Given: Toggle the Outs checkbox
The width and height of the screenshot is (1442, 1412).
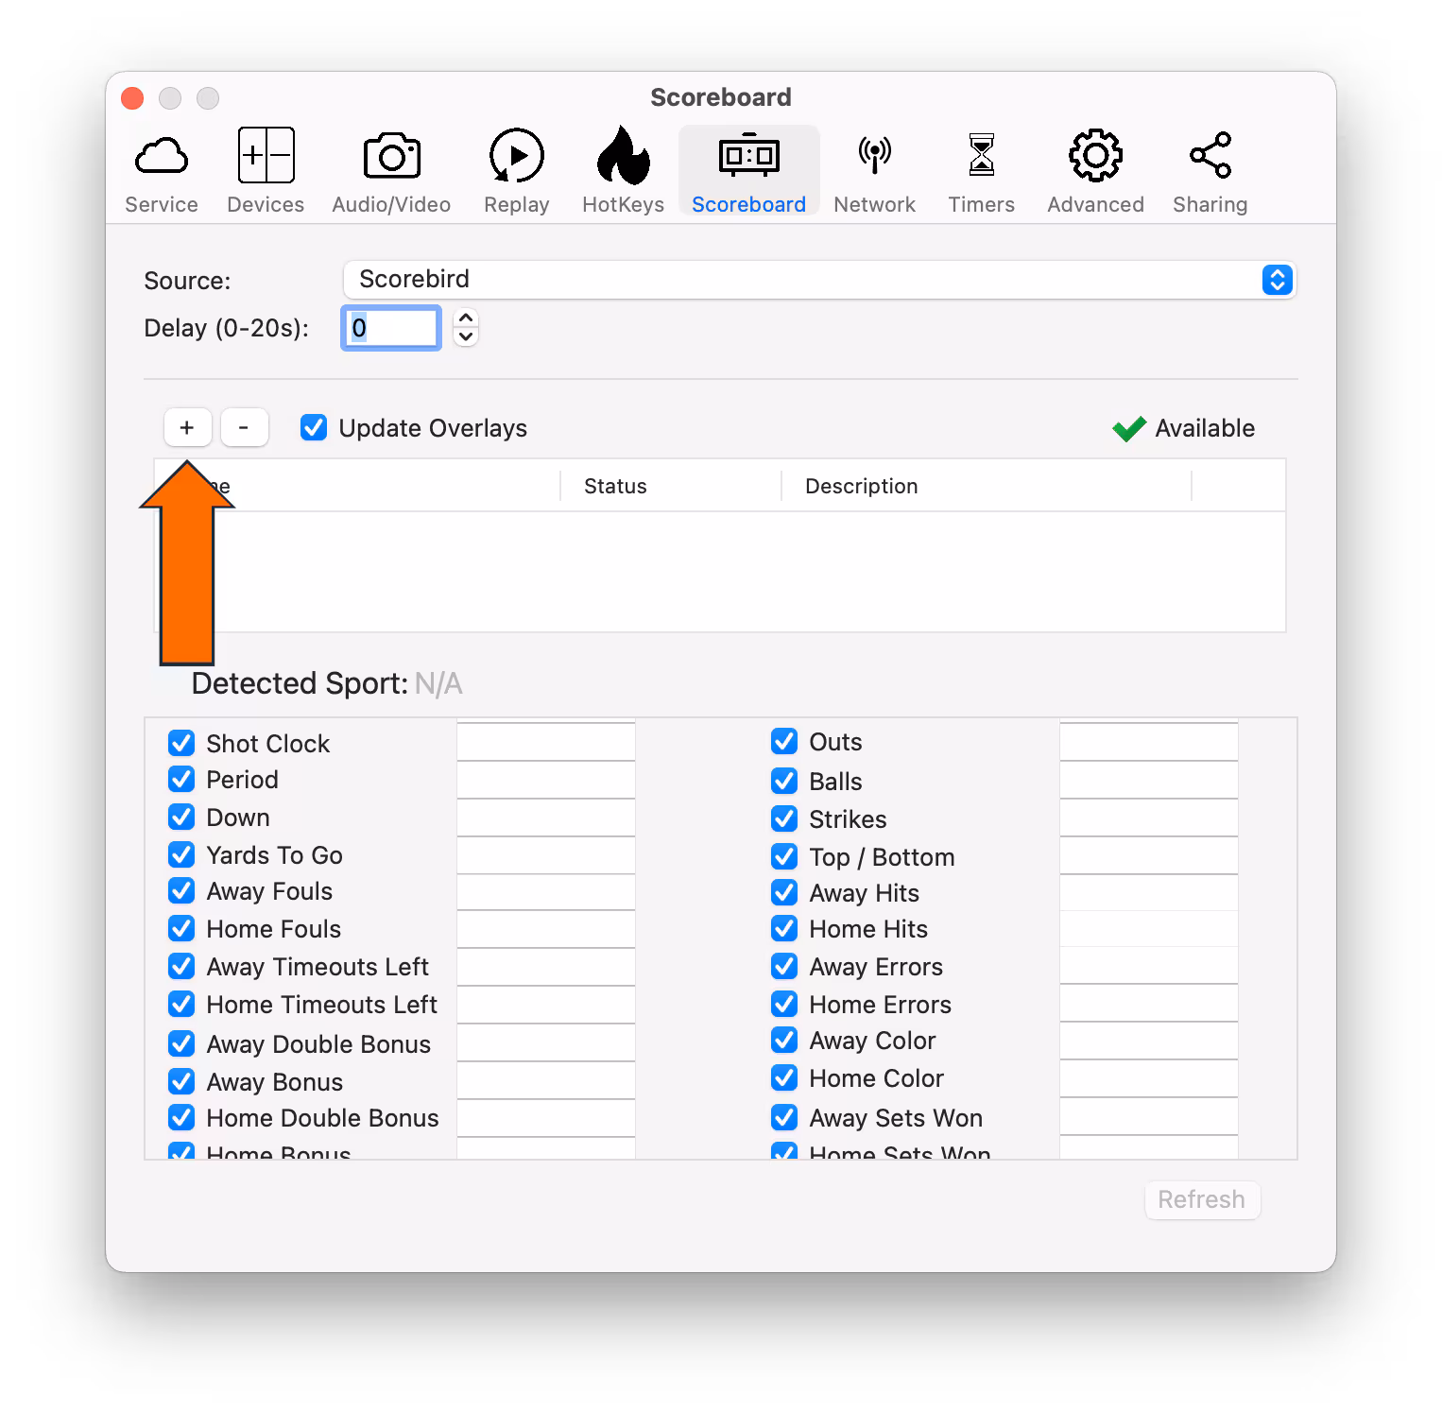Looking at the screenshot, I should coord(784,741).
